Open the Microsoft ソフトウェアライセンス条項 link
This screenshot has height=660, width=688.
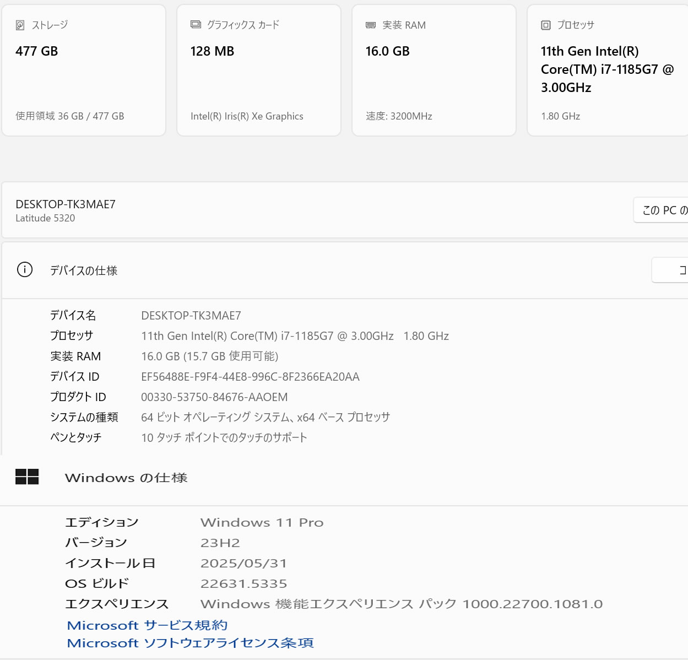pyautogui.click(x=190, y=643)
